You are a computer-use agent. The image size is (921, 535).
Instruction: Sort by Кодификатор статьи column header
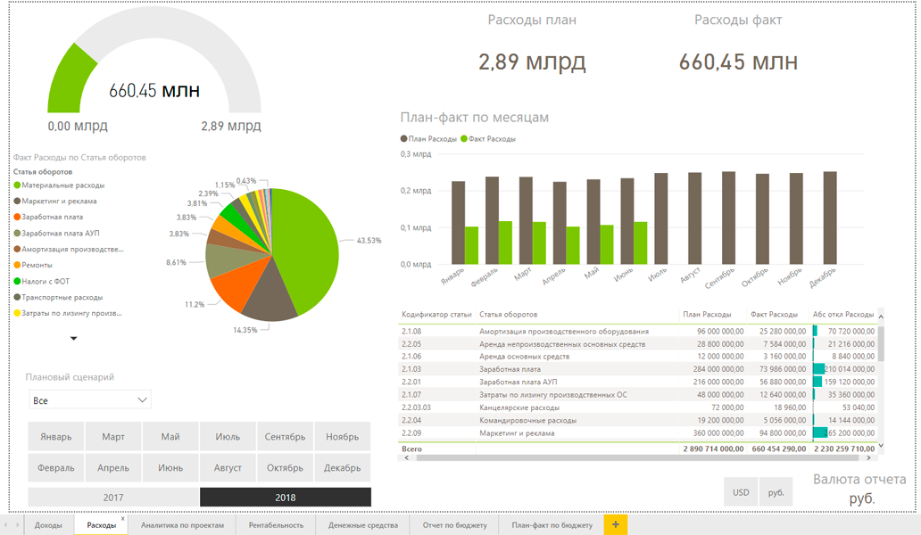click(436, 315)
